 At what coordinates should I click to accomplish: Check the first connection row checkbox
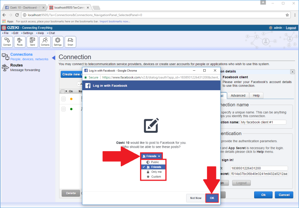(63, 99)
